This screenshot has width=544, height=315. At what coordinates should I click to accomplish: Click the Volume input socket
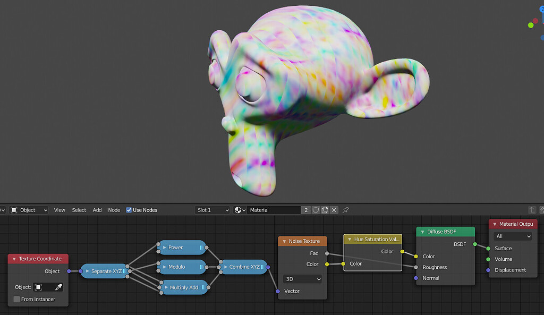[488, 259]
